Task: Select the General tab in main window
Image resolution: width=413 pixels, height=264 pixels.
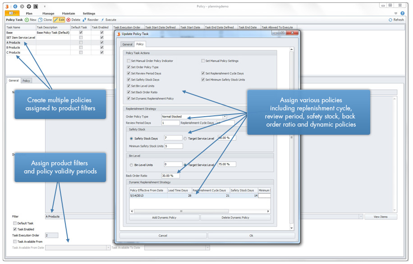Action: click(14, 80)
